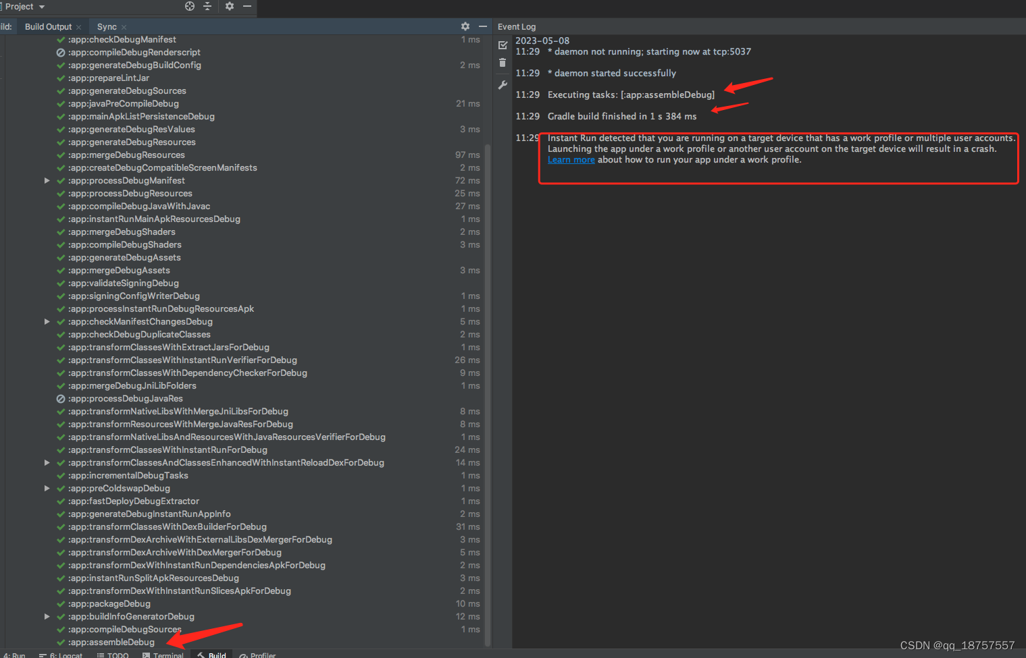Open the Profiler tool window
Screen dimensions: 1026x658
click(x=262, y=655)
